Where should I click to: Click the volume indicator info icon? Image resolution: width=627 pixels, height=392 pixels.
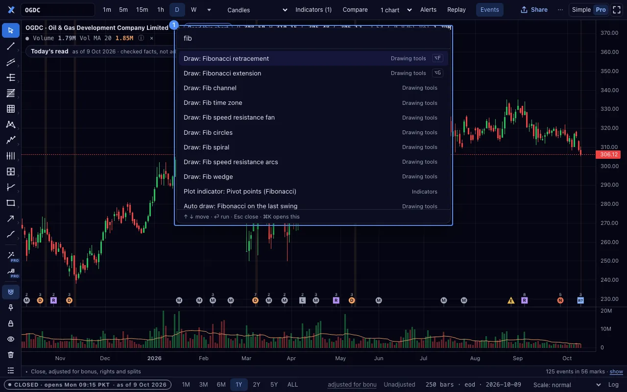pos(141,38)
